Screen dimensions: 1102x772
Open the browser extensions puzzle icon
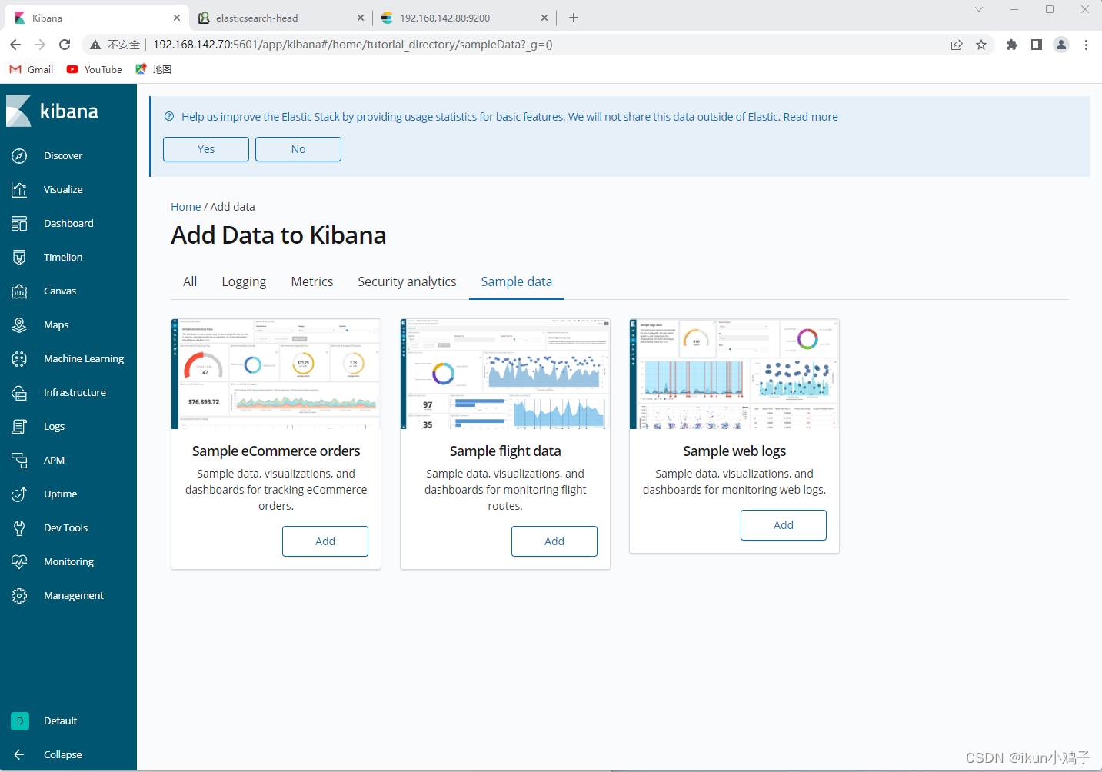pos(1012,45)
